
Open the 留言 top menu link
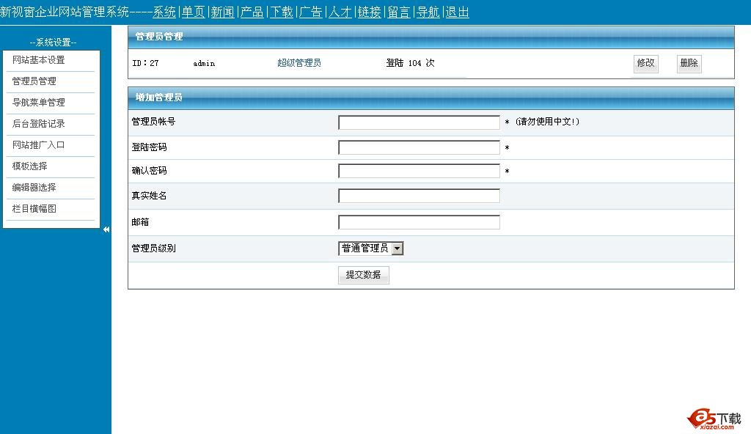click(399, 12)
